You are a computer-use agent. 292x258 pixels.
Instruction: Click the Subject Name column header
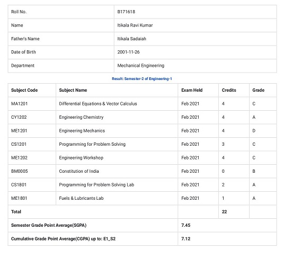tap(73, 90)
